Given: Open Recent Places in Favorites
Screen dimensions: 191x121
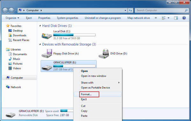Looking at the screenshot, I should tap(21, 40).
